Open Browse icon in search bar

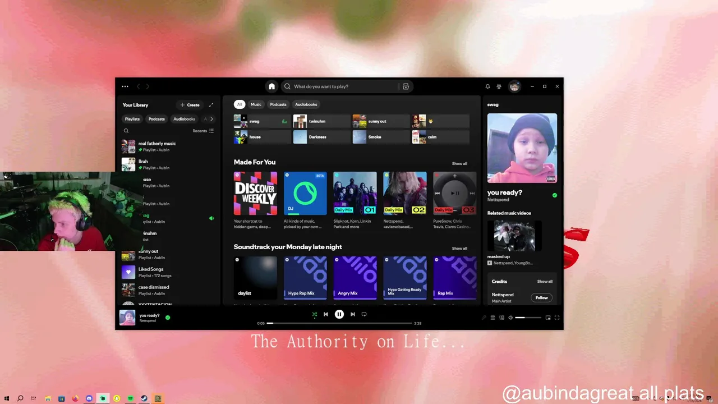click(406, 86)
